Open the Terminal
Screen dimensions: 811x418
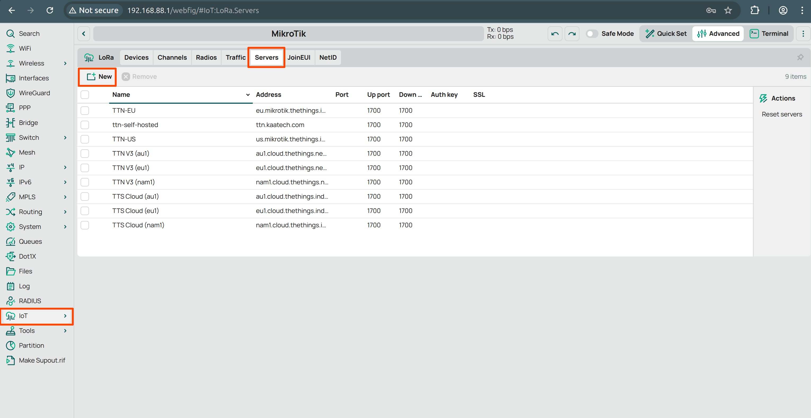click(x=769, y=33)
